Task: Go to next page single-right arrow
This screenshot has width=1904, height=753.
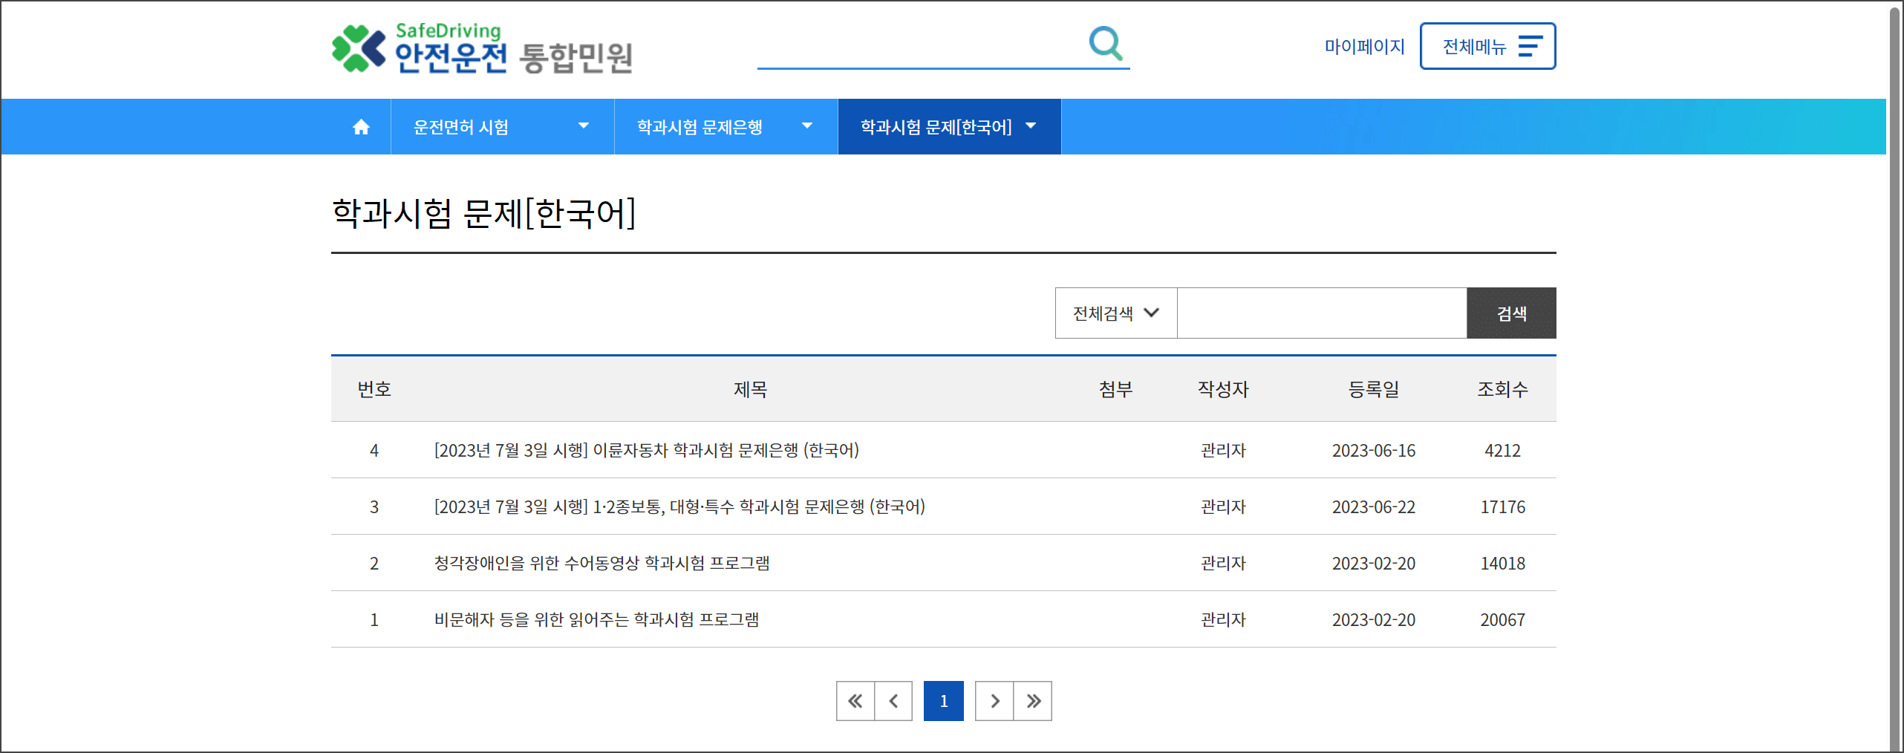Action: [x=994, y=701]
